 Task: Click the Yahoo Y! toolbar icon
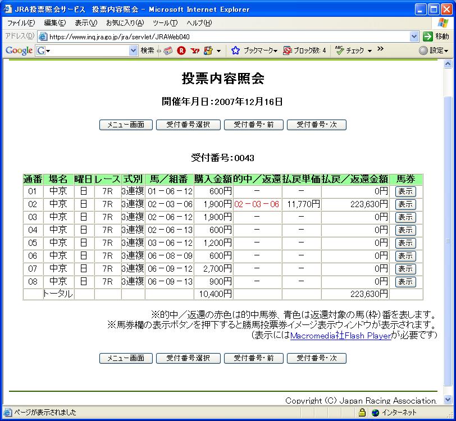[x=195, y=51]
